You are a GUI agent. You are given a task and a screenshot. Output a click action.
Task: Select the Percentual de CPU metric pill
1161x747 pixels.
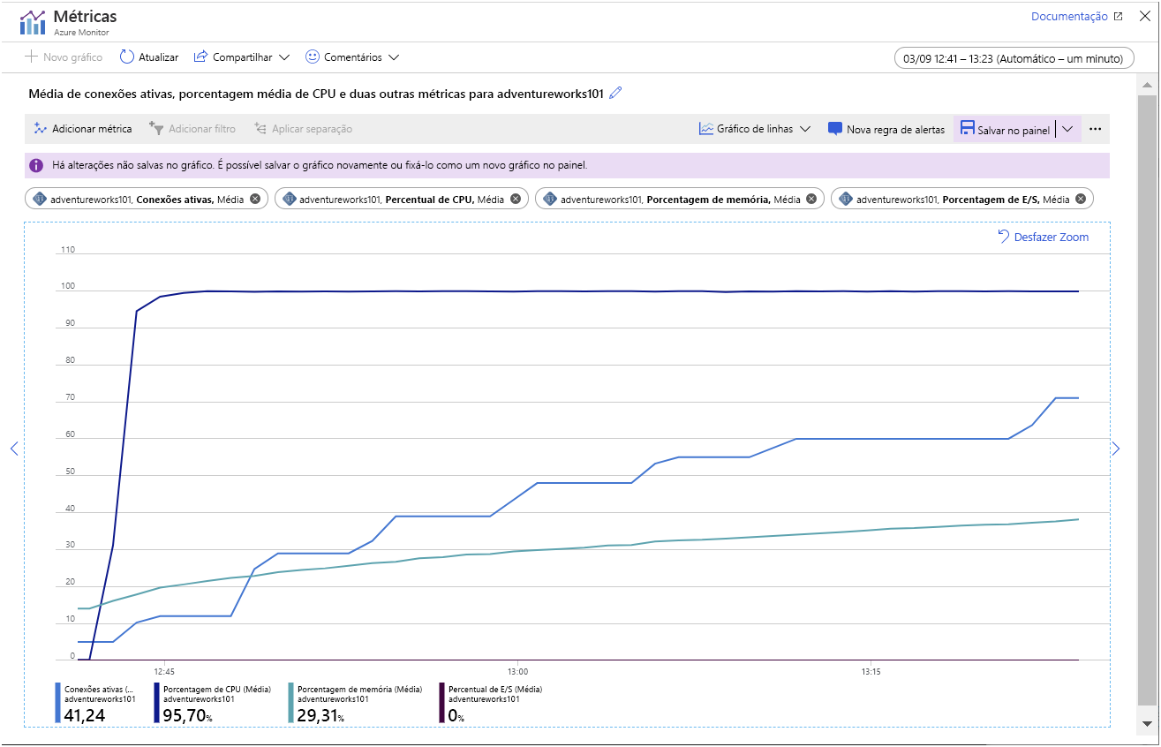(401, 199)
